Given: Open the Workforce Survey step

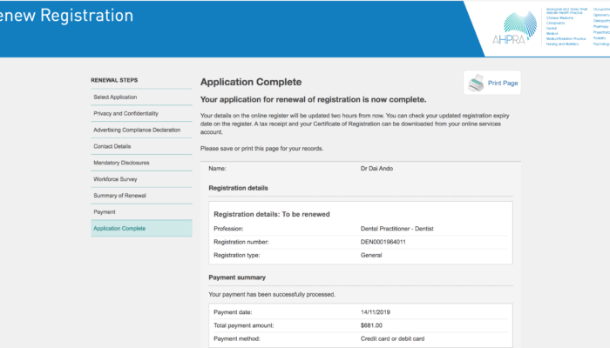Looking at the screenshot, I should click(115, 179).
